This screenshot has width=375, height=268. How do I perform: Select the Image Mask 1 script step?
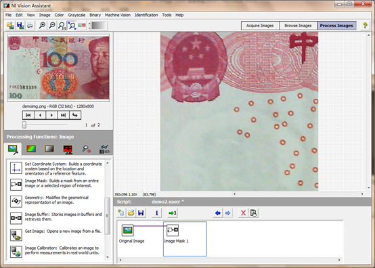coord(185,239)
